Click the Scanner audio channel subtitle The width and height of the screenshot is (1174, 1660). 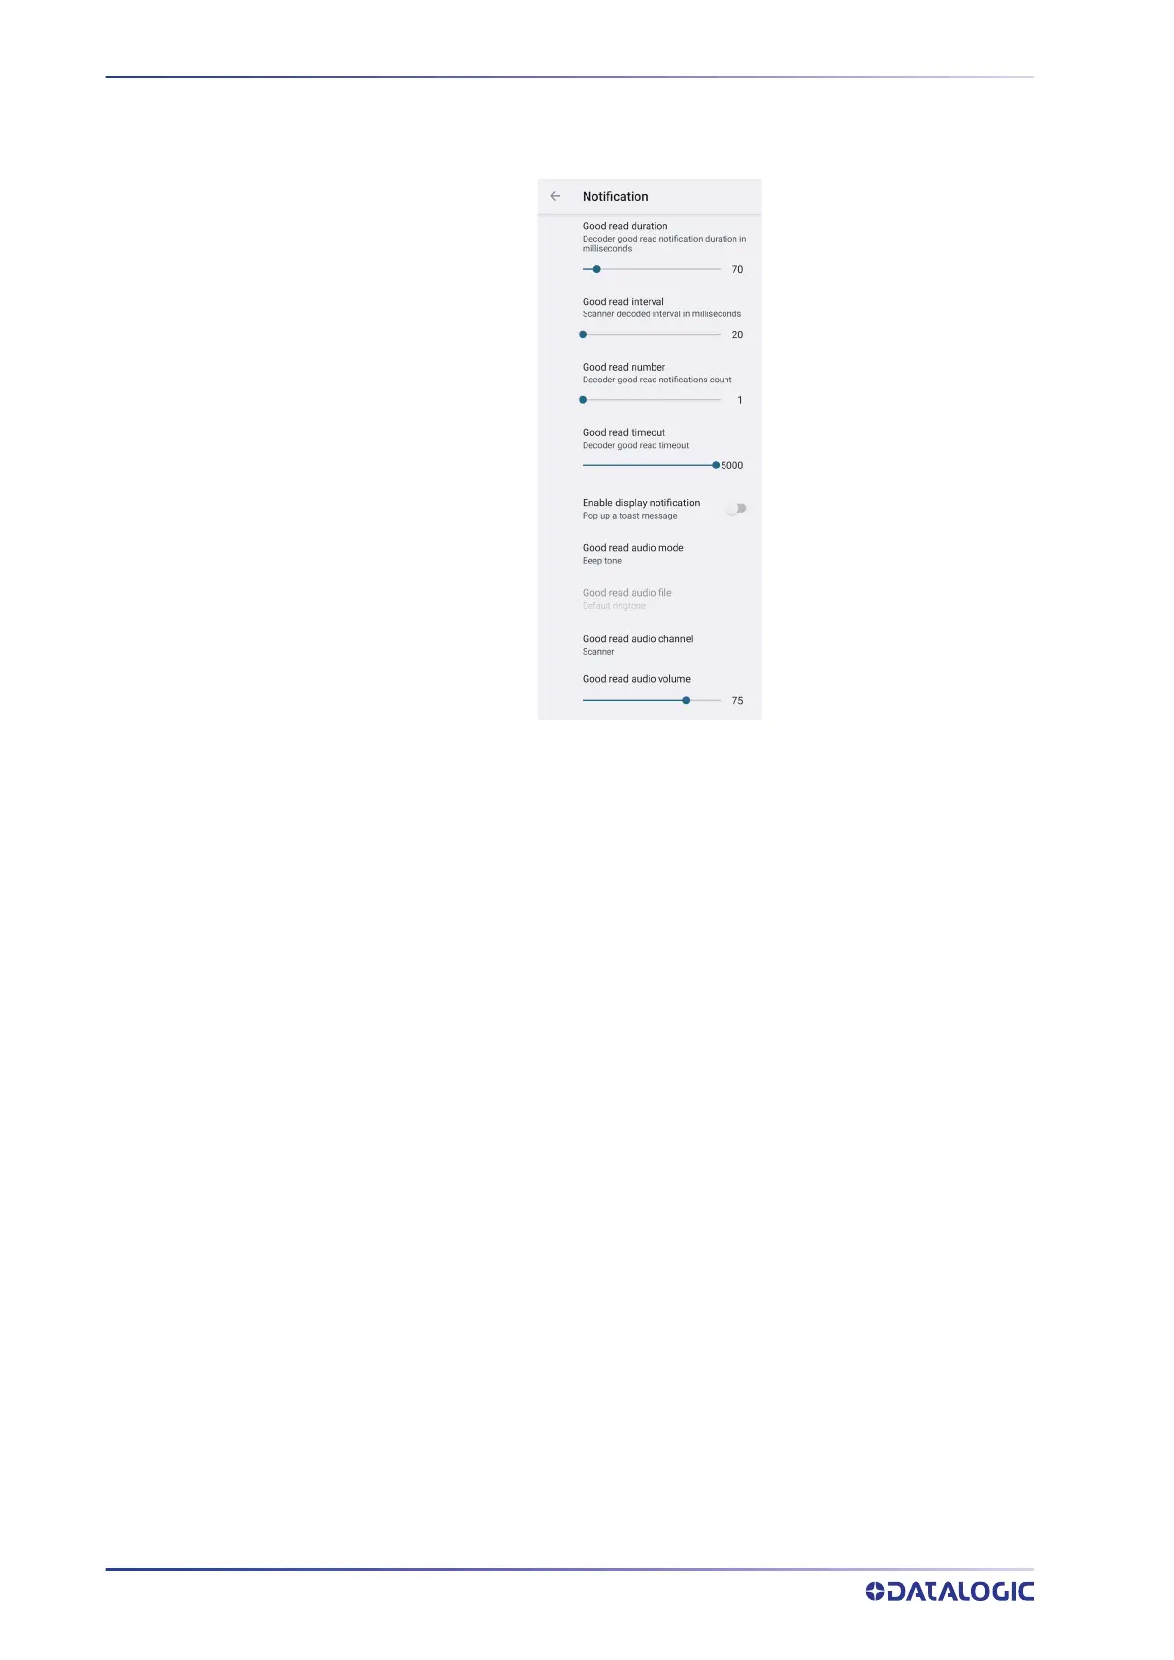pos(598,652)
